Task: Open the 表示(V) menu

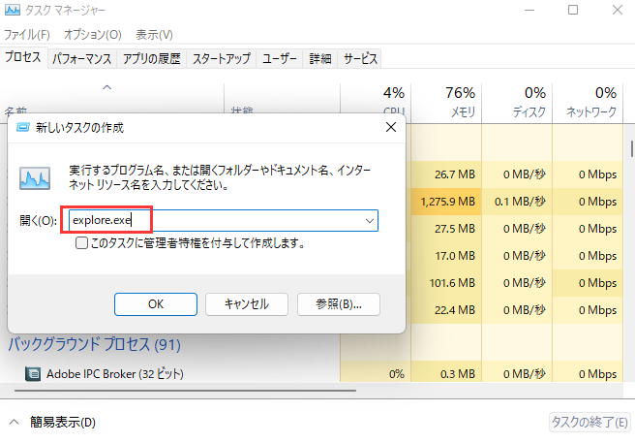Action: (x=154, y=35)
